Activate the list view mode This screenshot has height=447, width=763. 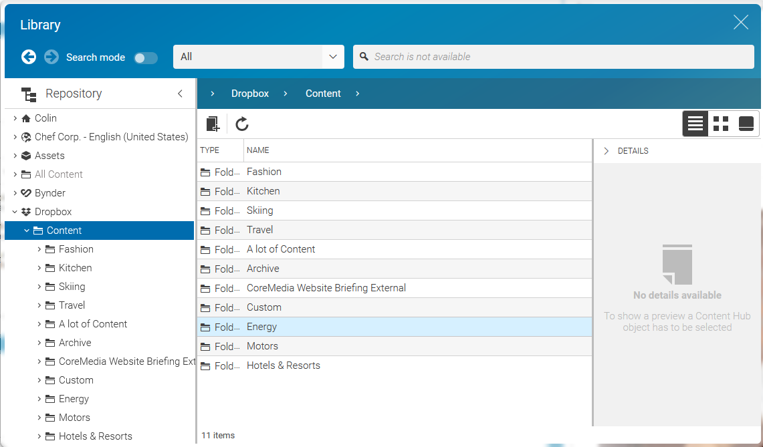coord(695,124)
